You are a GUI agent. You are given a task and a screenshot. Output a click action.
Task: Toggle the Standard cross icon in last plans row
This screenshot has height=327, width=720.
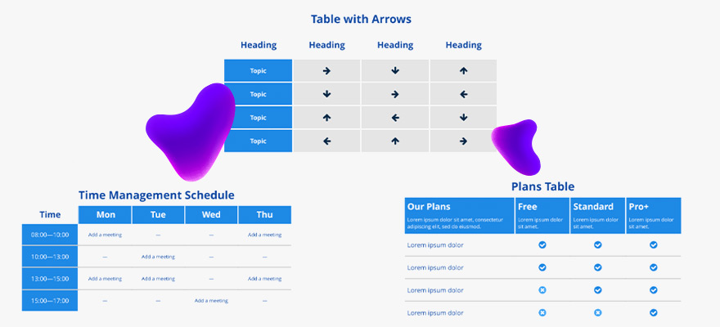(598, 313)
